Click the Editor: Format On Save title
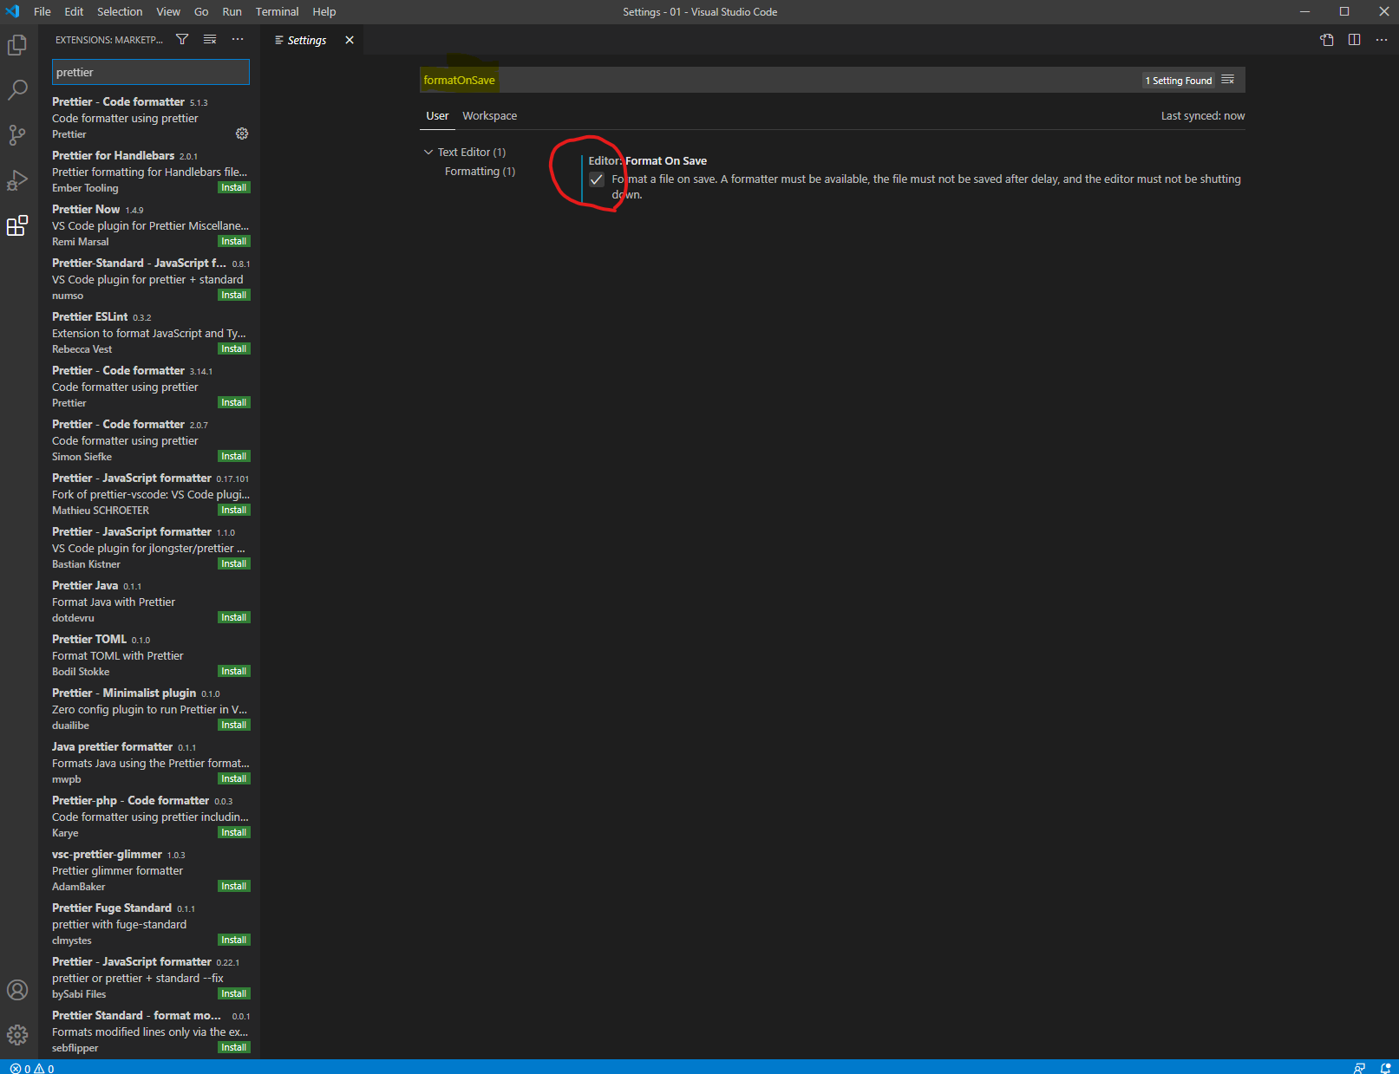 point(647,160)
